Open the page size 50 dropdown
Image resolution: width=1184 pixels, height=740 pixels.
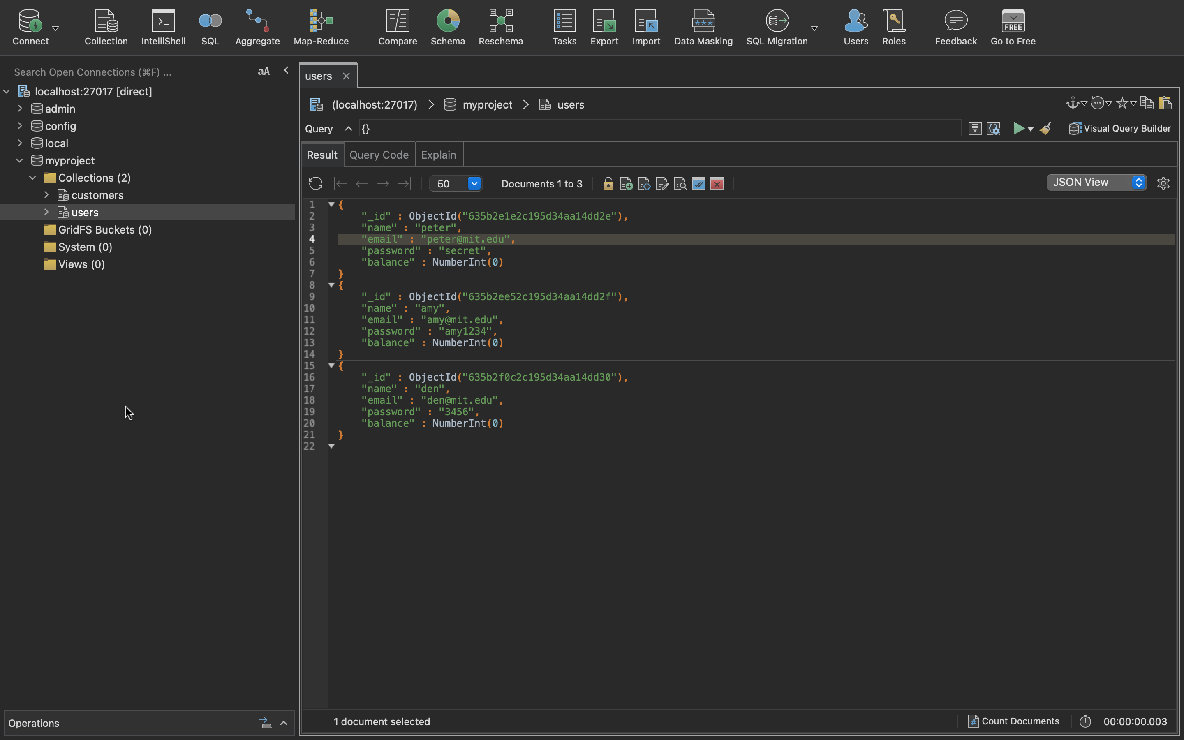[x=474, y=184]
